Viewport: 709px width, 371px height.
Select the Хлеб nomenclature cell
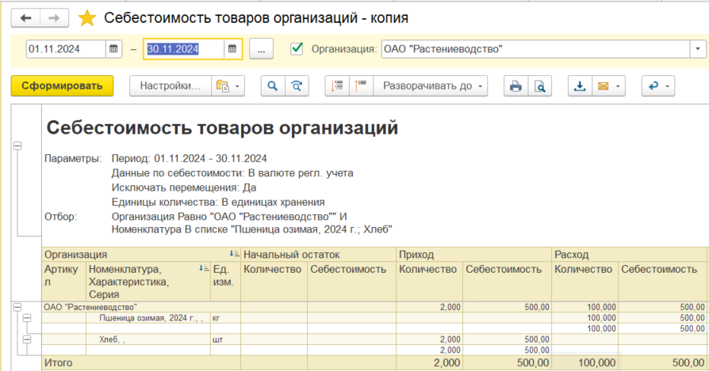(x=148, y=339)
